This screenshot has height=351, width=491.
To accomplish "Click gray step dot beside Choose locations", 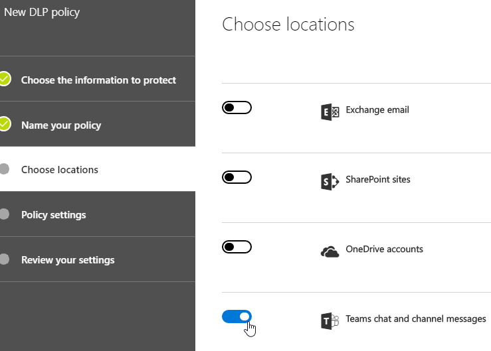I will (5, 169).
